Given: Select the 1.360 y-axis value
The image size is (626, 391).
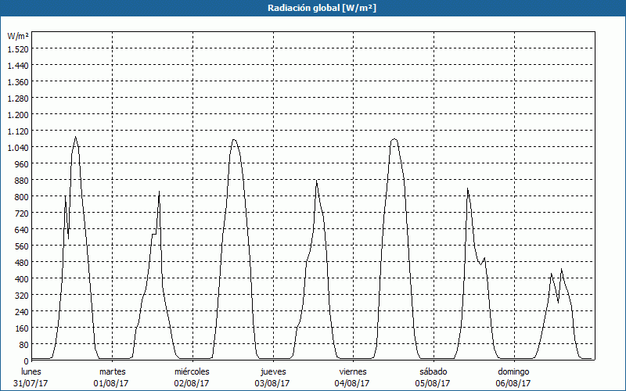Looking at the screenshot, I should (x=18, y=82).
